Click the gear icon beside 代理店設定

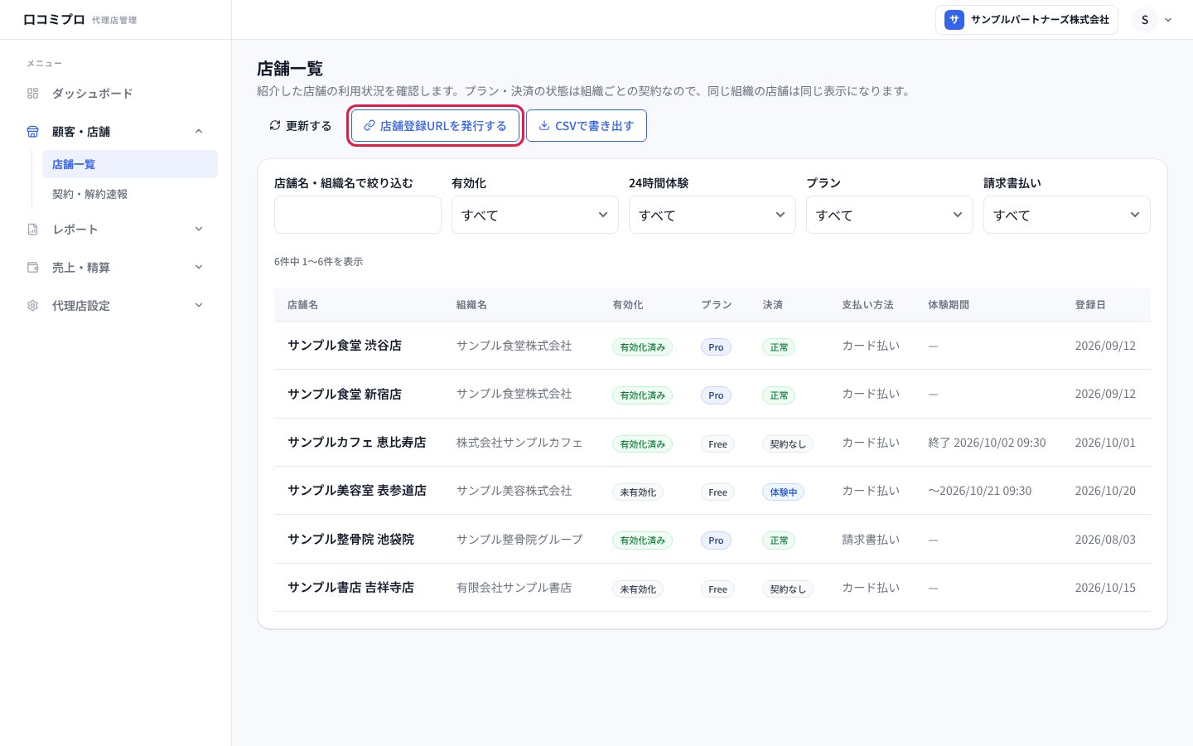tap(33, 306)
